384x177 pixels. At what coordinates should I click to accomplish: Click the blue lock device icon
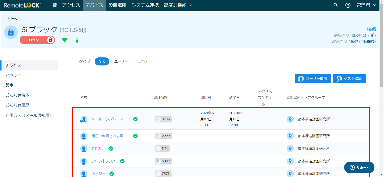tap(11, 32)
